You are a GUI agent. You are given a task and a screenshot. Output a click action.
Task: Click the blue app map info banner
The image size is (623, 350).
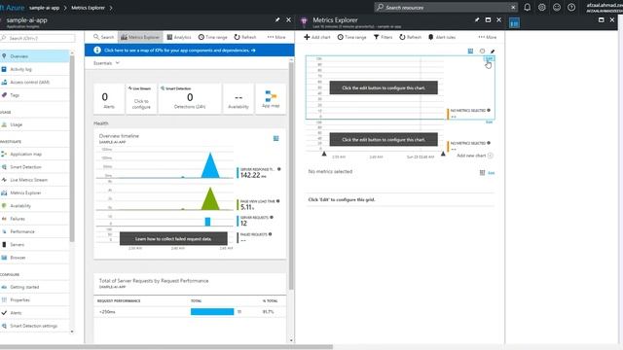pyautogui.click(x=190, y=51)
